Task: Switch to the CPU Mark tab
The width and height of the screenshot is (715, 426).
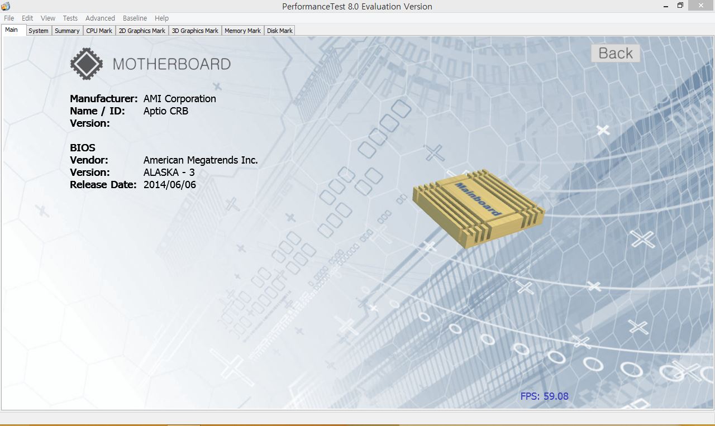Action: click(99, 31)
